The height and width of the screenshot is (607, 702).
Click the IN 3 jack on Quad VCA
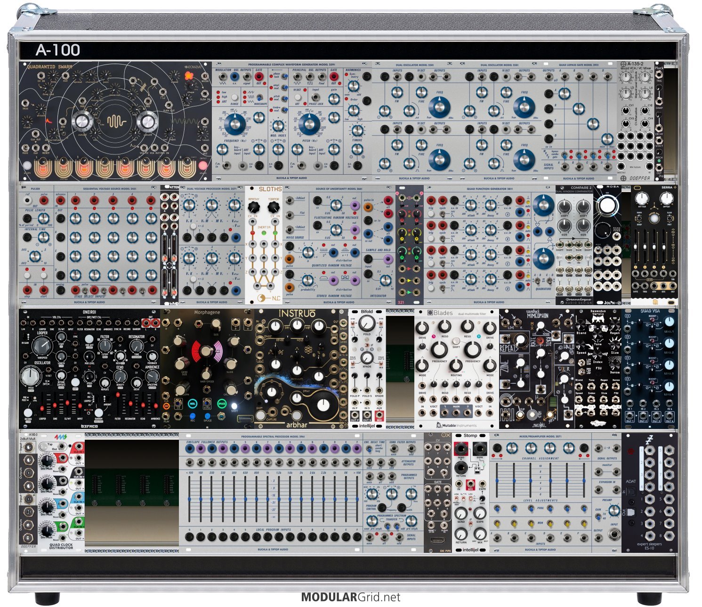(x=656, y=404)
